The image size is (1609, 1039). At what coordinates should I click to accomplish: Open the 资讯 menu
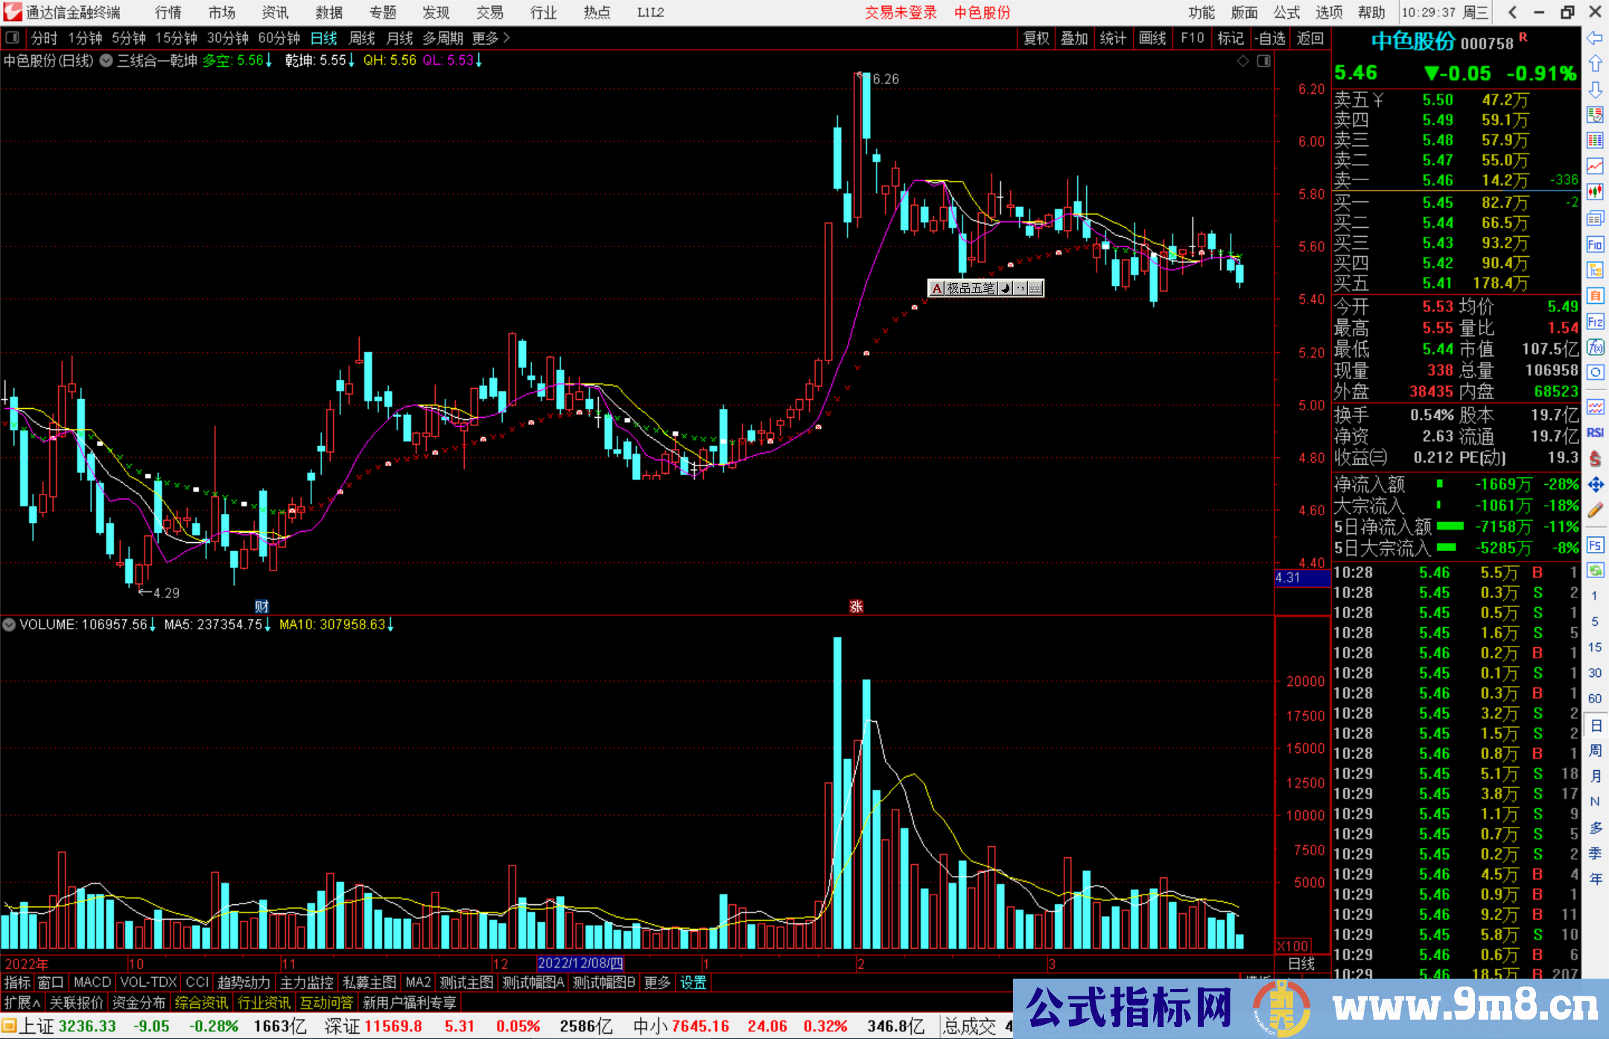pyautogui.click(x=275, y=13)
